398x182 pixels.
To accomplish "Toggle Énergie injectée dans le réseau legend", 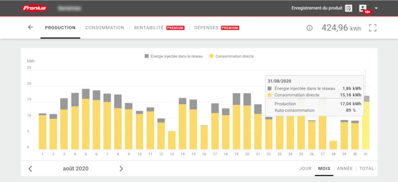I will (173, 56).
